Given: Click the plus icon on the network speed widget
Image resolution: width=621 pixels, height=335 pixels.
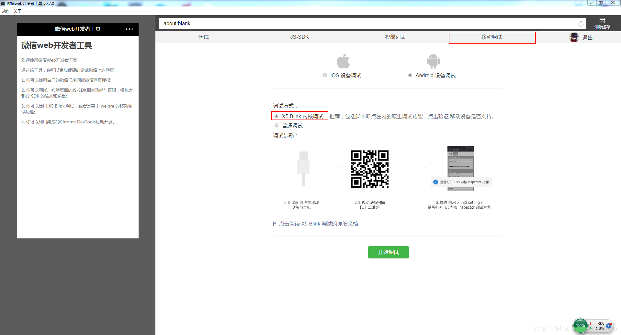Looking at the screenshot, I should (x=609, y=326).
